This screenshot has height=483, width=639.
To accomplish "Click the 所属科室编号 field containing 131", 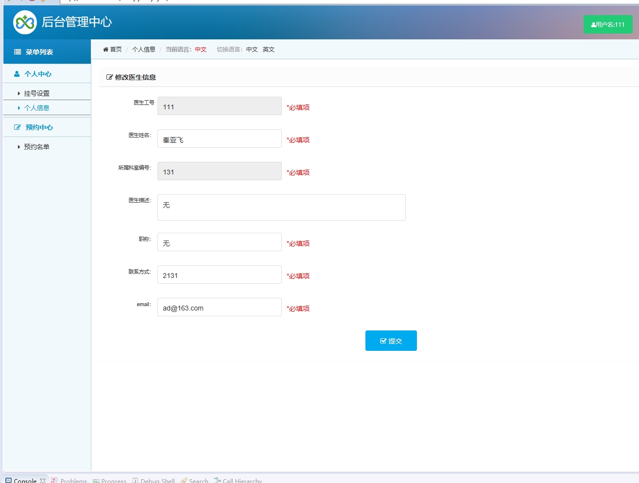I will (x=220, y=171).
